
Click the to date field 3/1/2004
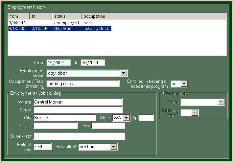point(93,62)
